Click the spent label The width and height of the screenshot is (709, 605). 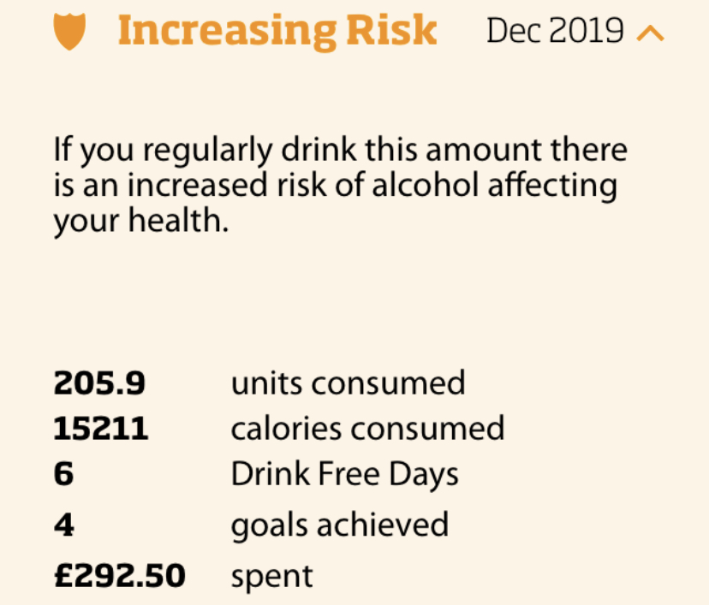pyautogui.click(x=271, y=578)
